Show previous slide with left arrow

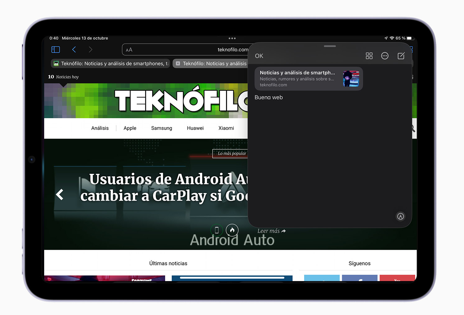(x=60, y=195)
